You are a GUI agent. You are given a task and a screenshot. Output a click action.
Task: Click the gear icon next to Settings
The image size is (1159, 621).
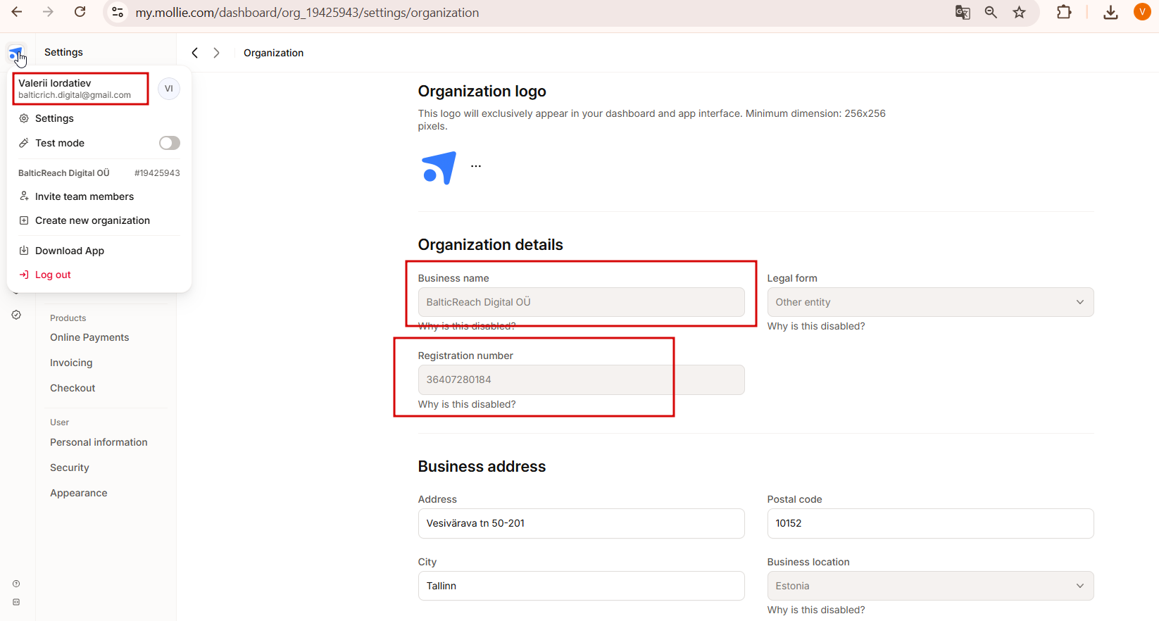click(x=24, y=118)
